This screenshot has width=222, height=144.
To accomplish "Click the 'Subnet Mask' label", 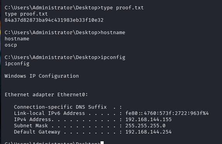I will (31, 126).
